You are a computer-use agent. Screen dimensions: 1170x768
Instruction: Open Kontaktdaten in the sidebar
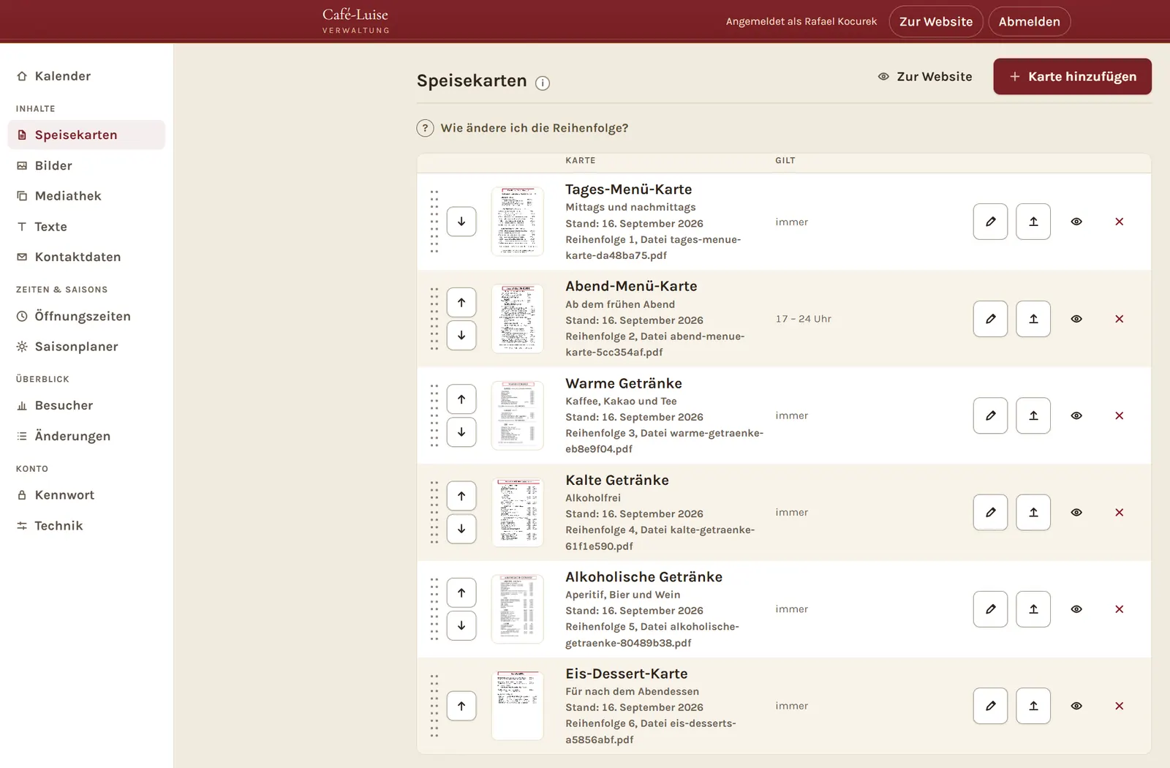tap(86, 257)
